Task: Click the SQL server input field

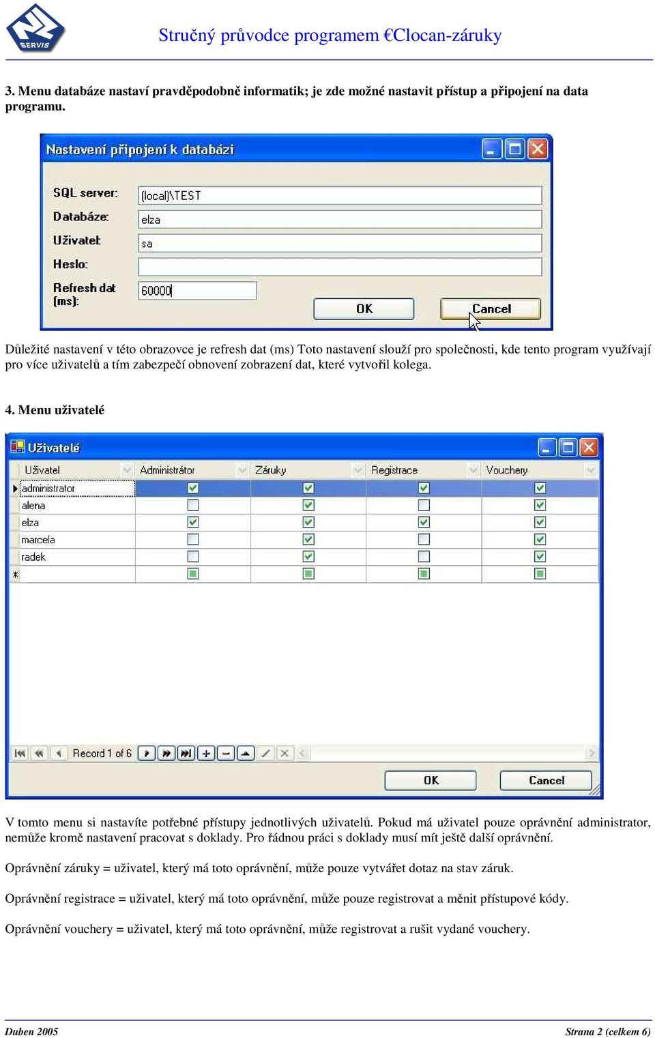Action: 340,195
